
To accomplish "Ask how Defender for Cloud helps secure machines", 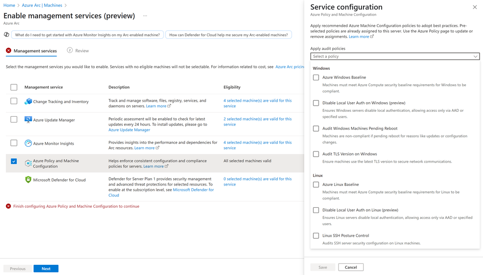I will (229, 35).
